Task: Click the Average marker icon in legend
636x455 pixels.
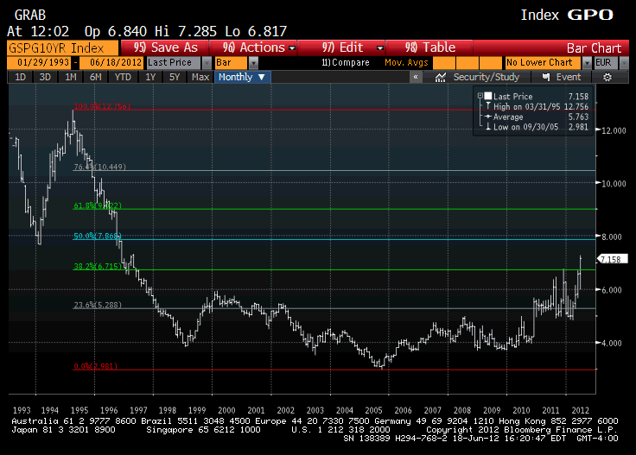Action: coord(489,117)
